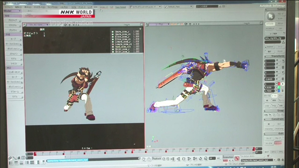The height and width of the screenshot is (168, 299).
Task: Click the Animation button
Action: pyautogui.click(x=228, y=157)
